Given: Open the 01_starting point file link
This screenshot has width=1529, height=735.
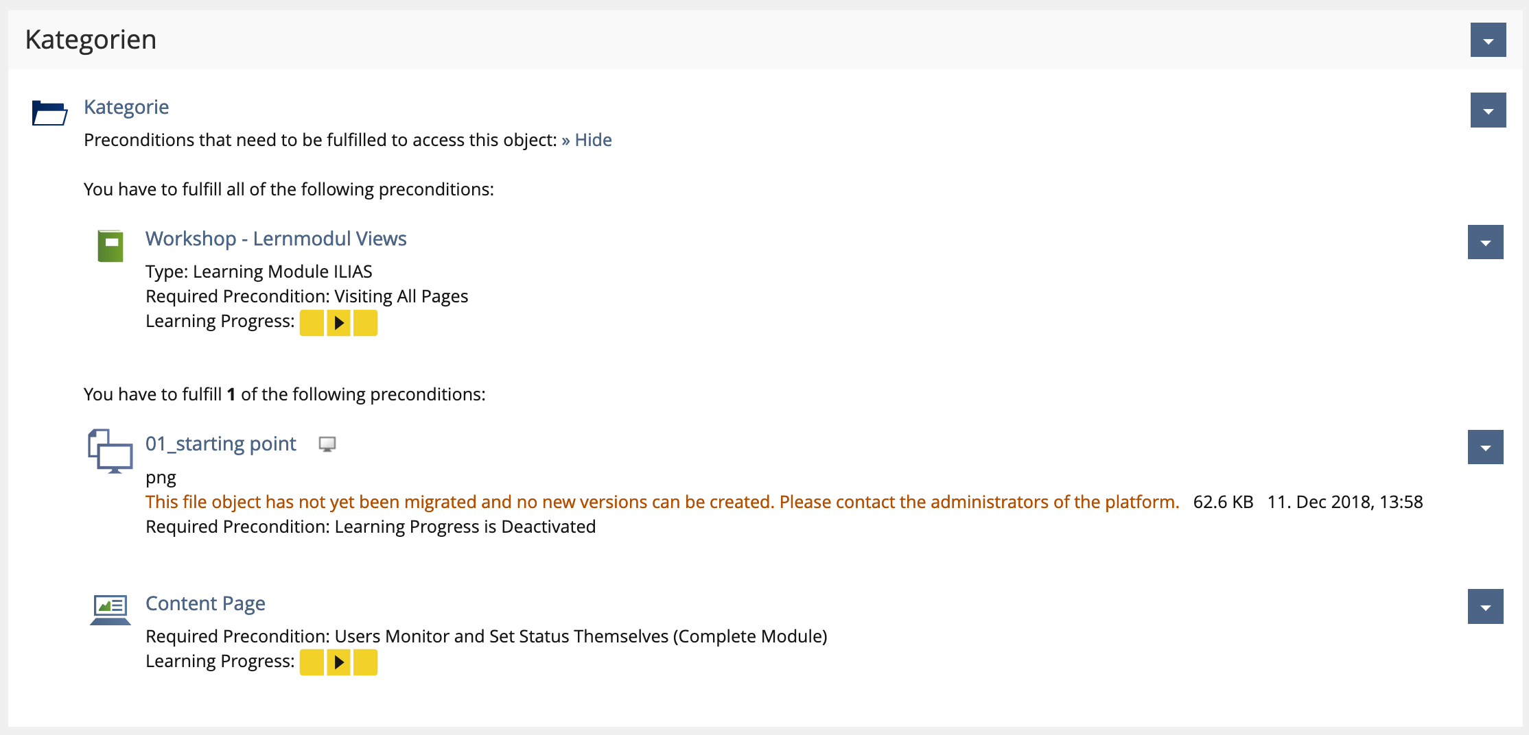Looking at the screenshot, I should click(220, 444).
